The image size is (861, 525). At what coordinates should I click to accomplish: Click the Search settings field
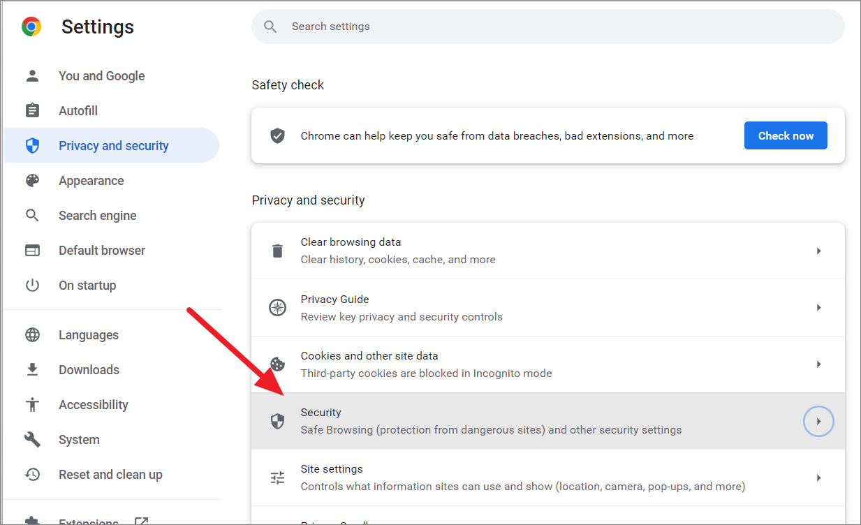click(548, 27)
